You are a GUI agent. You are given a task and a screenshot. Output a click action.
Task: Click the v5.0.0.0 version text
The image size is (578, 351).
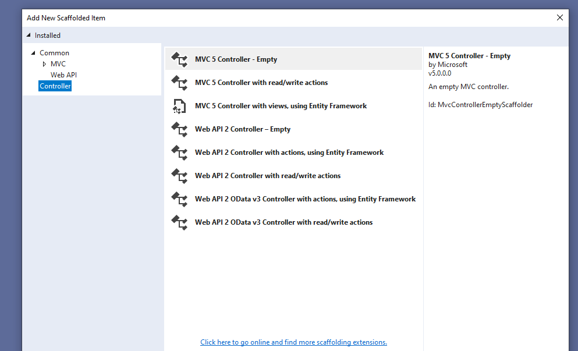440,73
